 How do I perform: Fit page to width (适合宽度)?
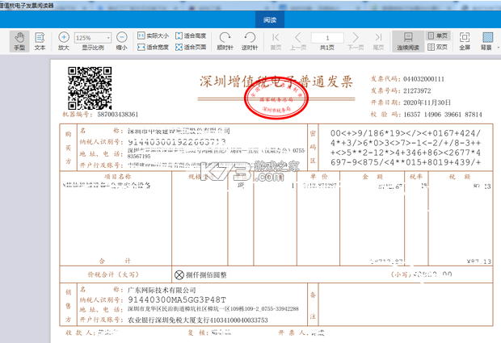[x=153, y=48]
